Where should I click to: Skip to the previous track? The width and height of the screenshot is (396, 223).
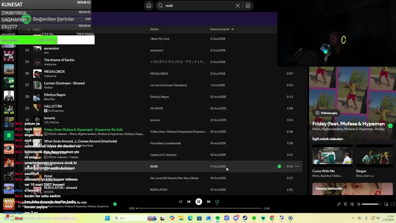tap(189, 202)
